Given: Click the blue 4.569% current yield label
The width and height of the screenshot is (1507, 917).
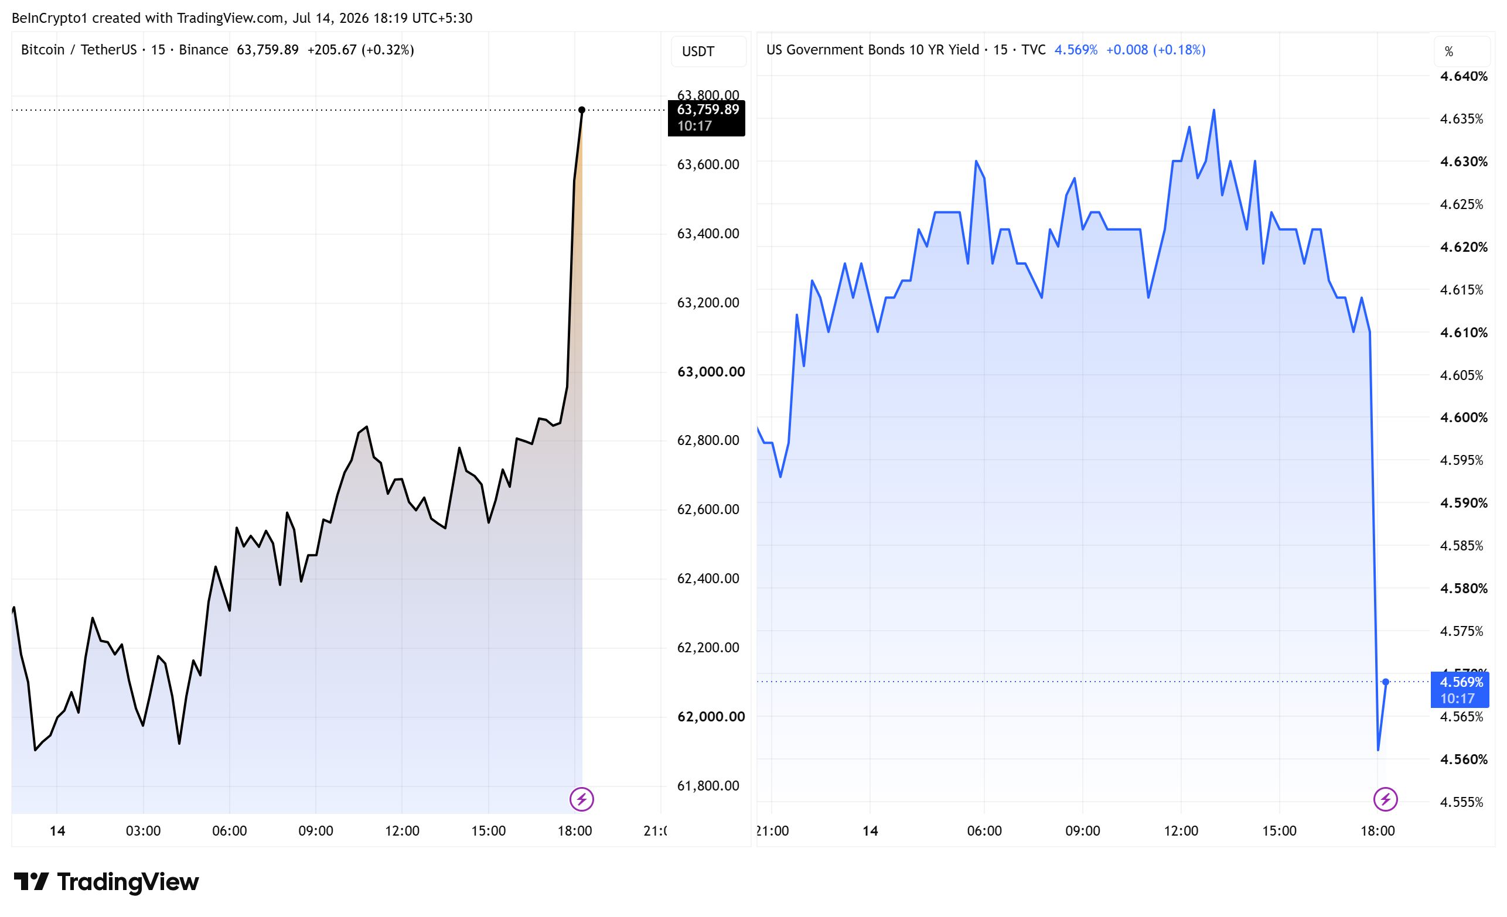Looking at the screenshot, I should tap(1460, 690).
